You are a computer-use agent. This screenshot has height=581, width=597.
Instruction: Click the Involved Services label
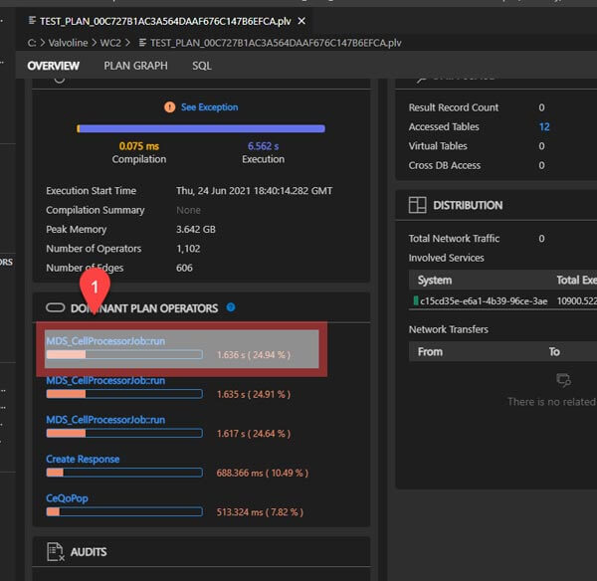(446, 258)
